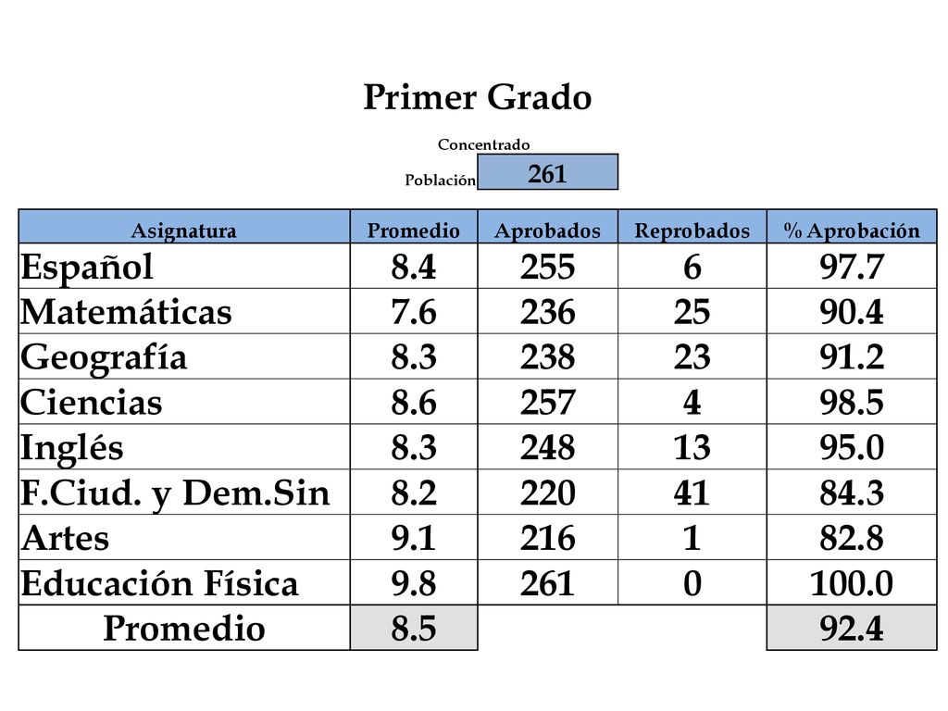948x711 pixels.
Task: Click the Primer Grado title
Action: click(x=477, y=96)
